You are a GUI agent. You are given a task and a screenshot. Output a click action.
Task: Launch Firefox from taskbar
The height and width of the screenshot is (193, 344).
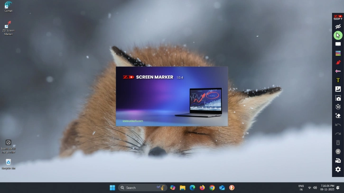[202, 188]
